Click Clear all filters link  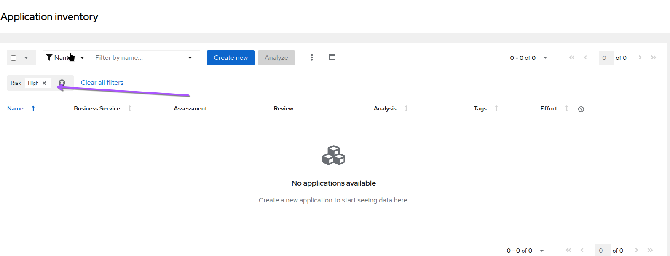pos(102,83)
